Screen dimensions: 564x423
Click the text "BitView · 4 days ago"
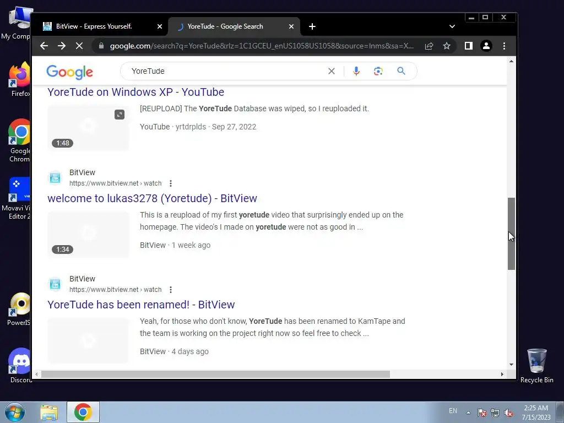pos(174,351)
